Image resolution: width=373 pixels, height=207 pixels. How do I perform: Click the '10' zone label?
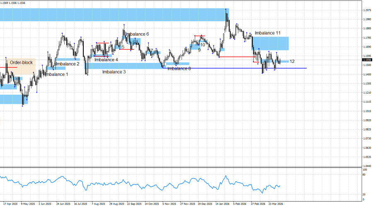(x=202, y=45)
